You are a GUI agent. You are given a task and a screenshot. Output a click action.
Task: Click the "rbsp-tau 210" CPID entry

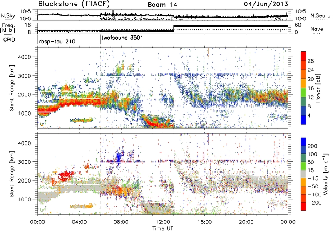tap(57, 41)
